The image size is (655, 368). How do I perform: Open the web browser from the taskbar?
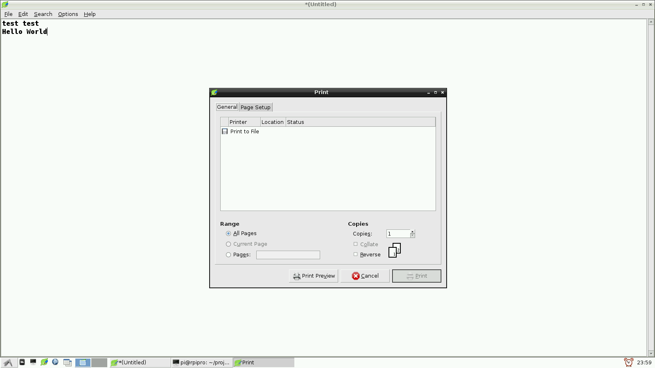click(x=55, y=362)
